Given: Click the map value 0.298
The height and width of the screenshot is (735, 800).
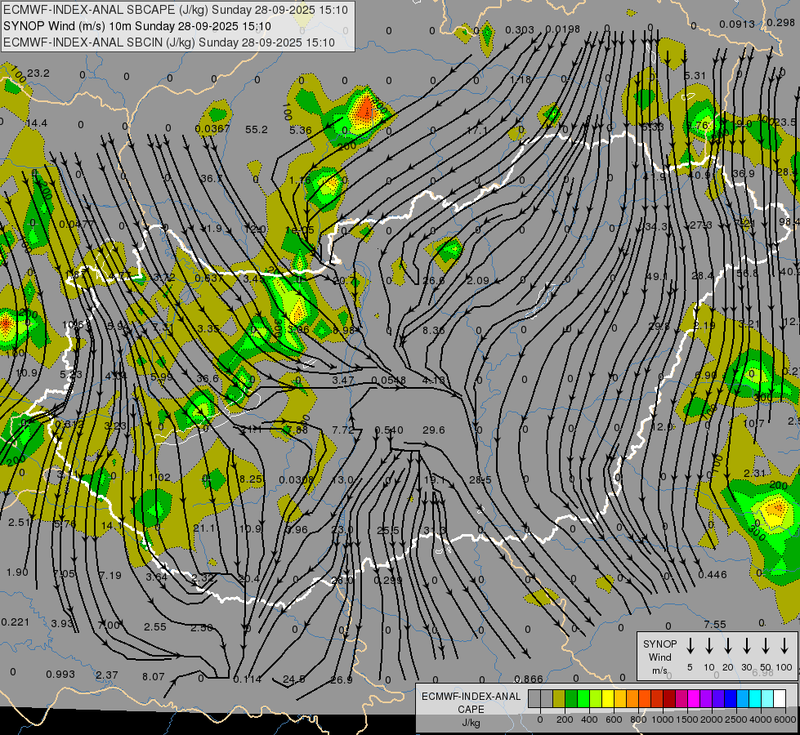Looking at the screenshot, I should (x=780, y=22).
